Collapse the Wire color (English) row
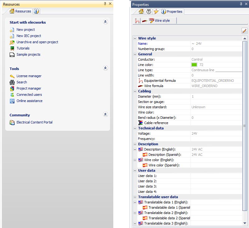The image size is (249, 228). 135,160
